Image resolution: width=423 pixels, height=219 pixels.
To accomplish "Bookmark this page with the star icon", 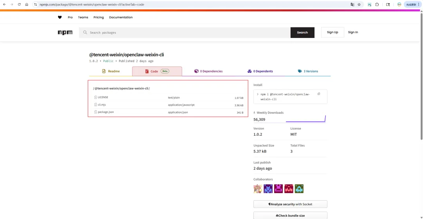I will point(359,4).
